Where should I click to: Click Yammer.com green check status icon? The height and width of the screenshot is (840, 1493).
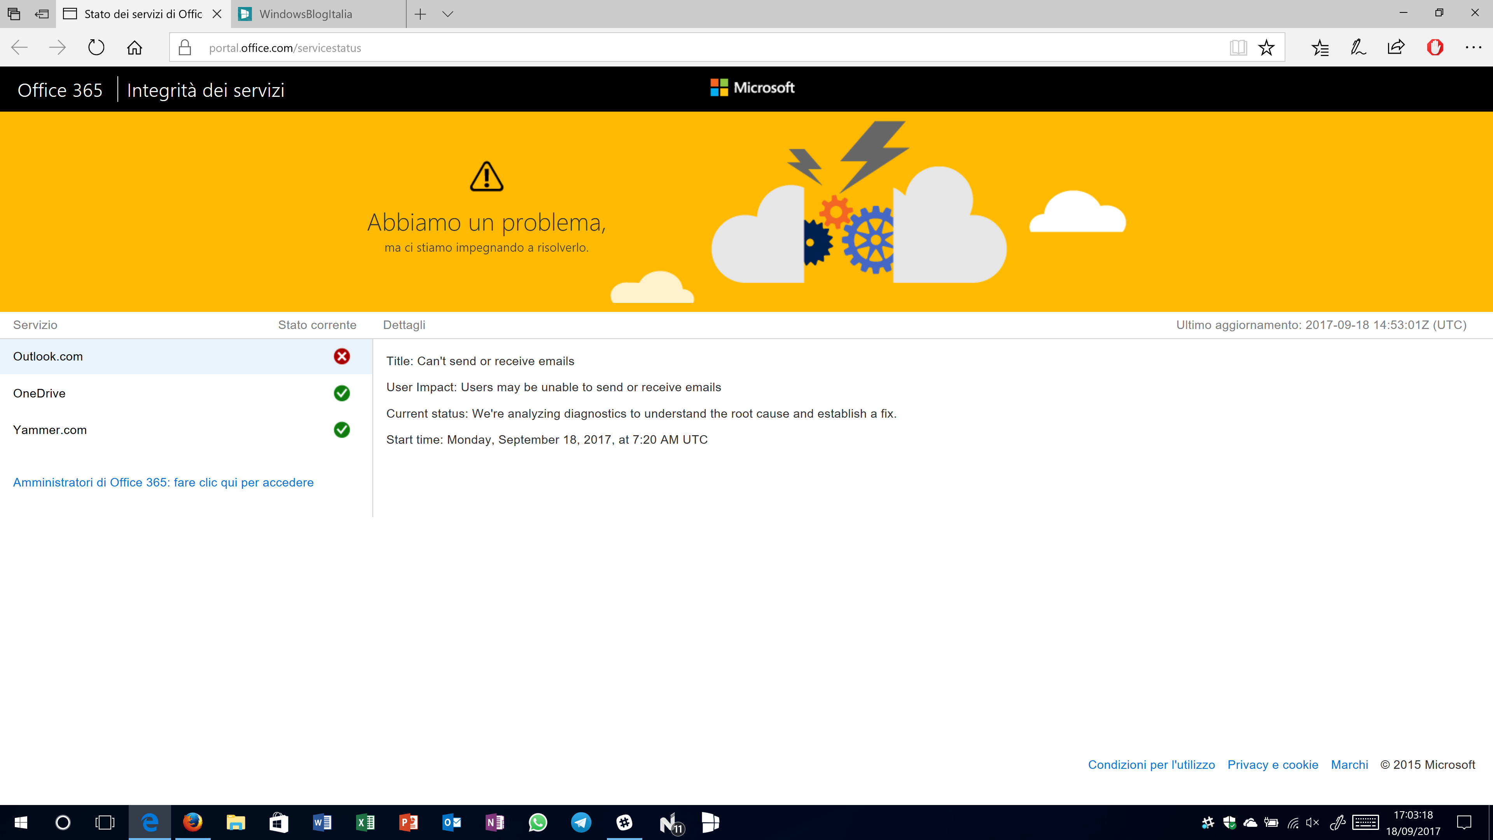point(342,430)
